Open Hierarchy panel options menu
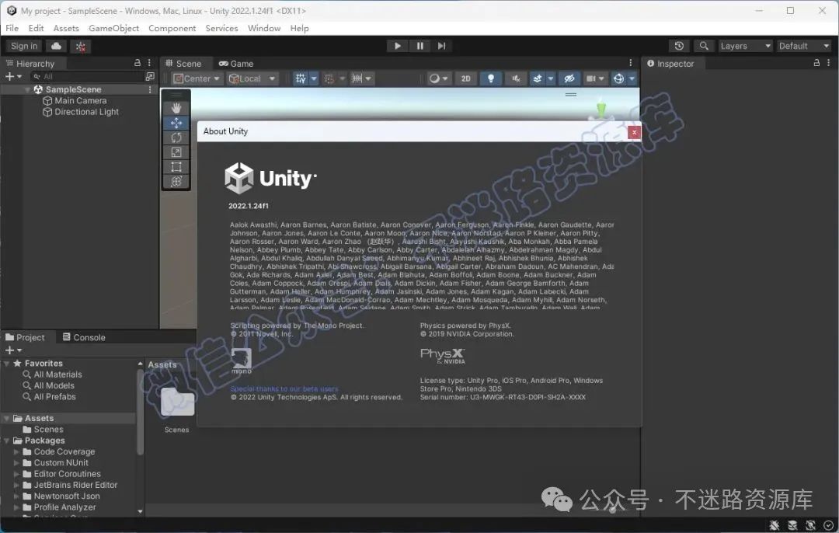Viewport: 839px width, 533px height. click(x=149, y=63)
